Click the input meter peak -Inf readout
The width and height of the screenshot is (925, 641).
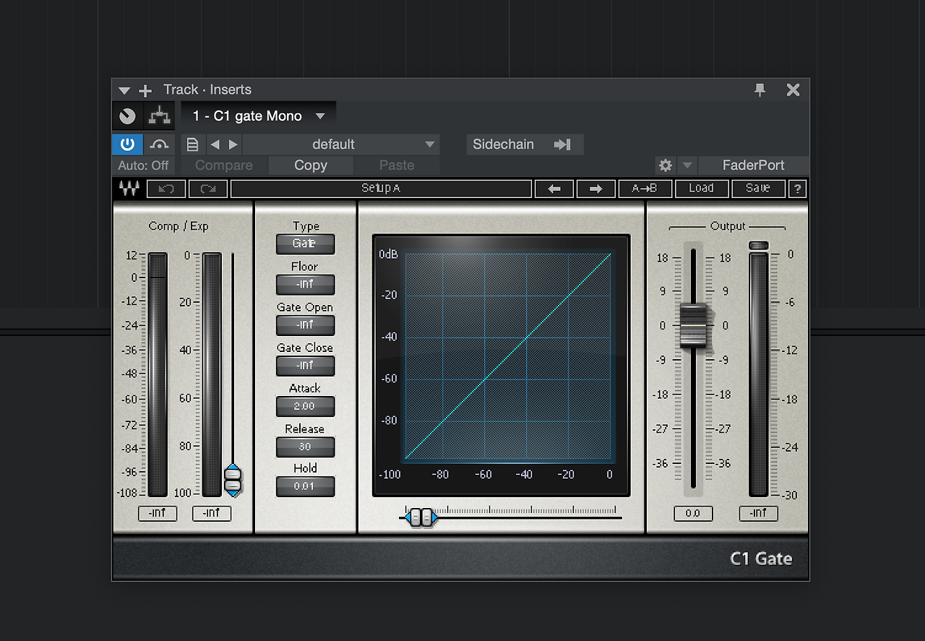tap(158, 514)
